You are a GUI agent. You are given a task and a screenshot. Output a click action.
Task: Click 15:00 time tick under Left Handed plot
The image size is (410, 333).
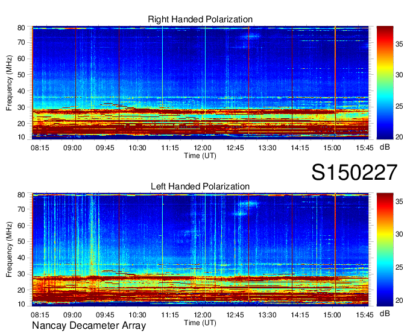click(x=332, y=315)
